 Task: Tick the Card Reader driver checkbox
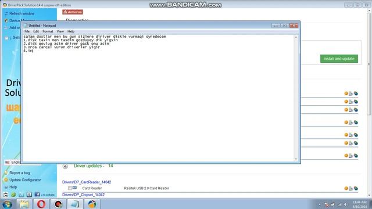[x=70, y=188]
